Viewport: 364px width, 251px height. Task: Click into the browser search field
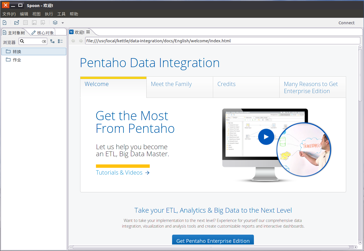coord(33,41)
